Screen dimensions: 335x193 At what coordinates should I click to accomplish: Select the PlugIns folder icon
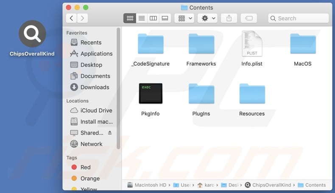[x=201, y=94]
